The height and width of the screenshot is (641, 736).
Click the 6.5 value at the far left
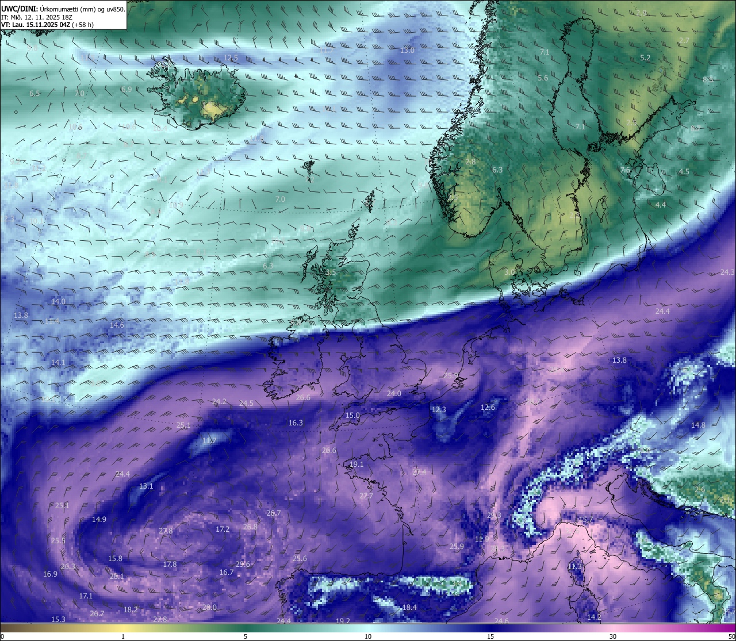tap(35, 94)
